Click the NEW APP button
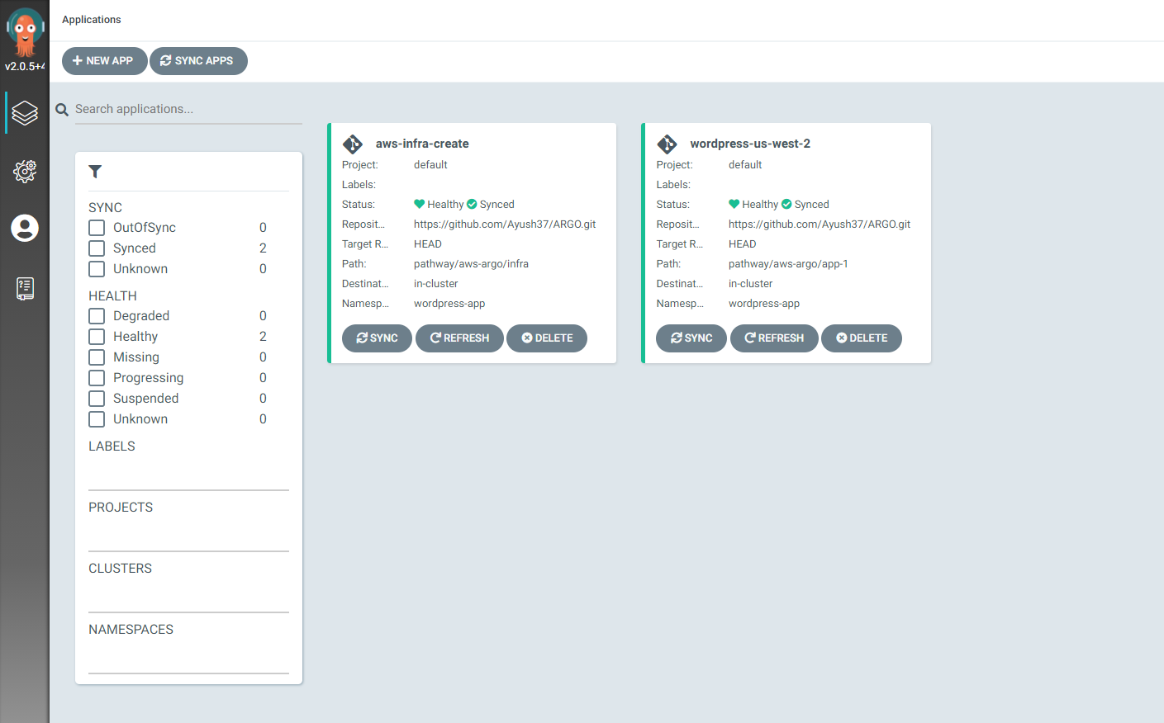The image size is (1164, 723). tap(104, 60)
